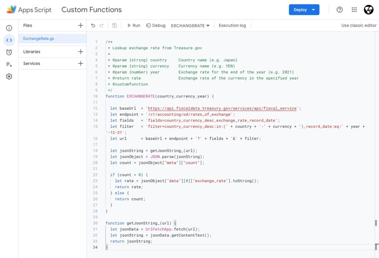
Task: Place cursor on 'function EXCHANGERATE' name
Action: pos(141,96)
